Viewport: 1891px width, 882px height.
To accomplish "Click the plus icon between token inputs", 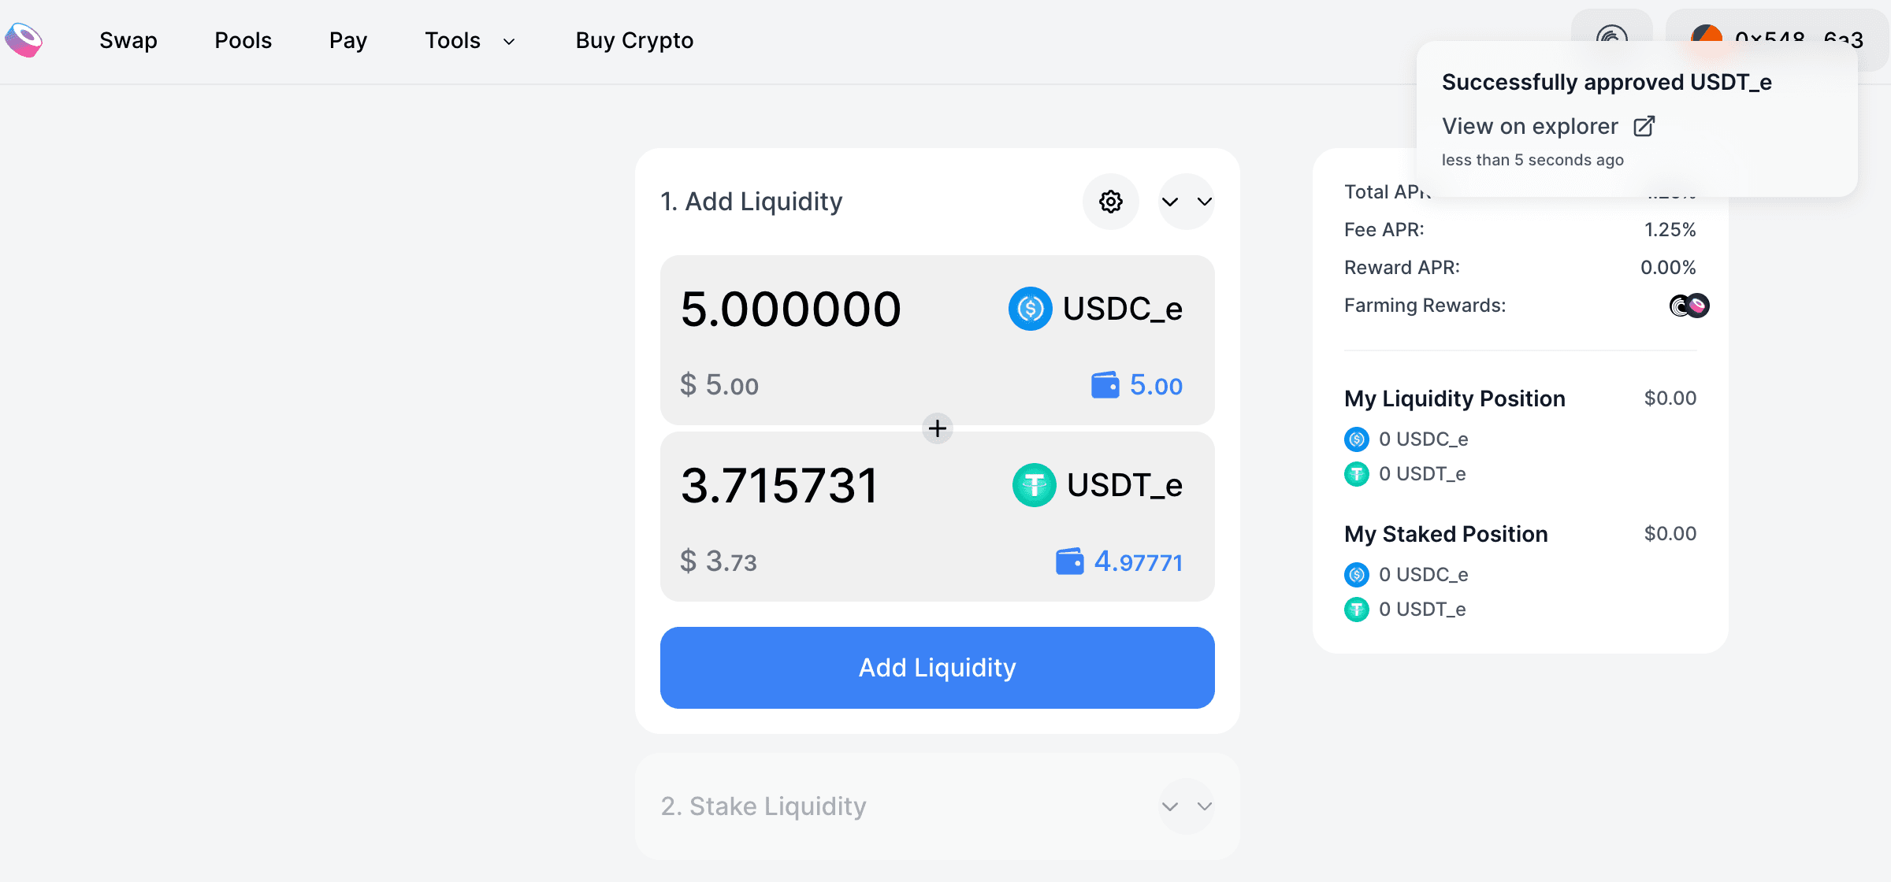I will coord(938,428).
